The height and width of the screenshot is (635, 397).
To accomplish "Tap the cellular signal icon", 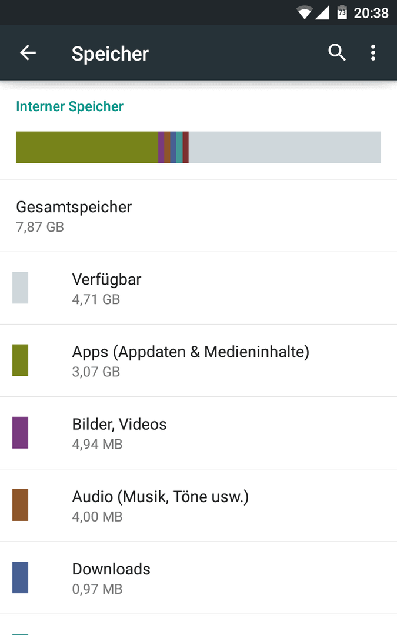I will [322, 13].
